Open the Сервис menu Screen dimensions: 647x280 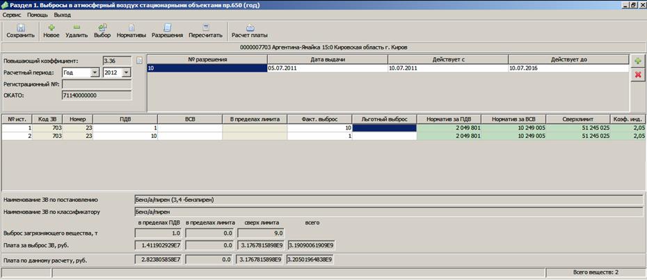(x=12, y=14)
